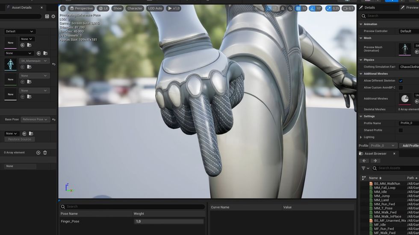
Task: Expand the Lighting section
Action: [361, 137]
